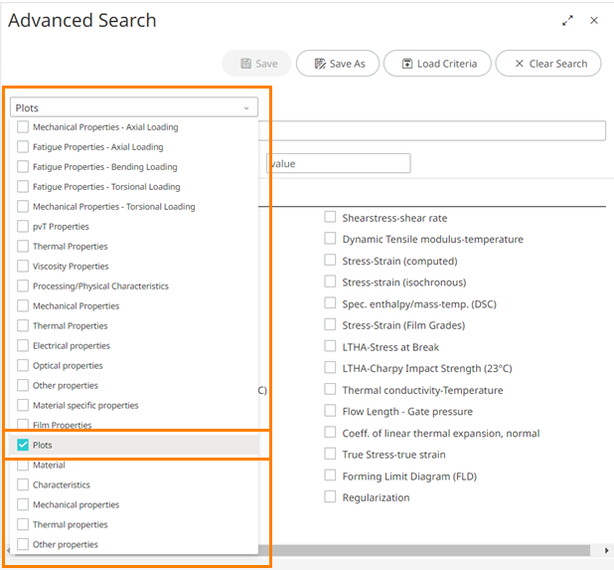Tick the Shearstress-shear rate checkbox
The image size is (614, 570).
tap(330, 218)
